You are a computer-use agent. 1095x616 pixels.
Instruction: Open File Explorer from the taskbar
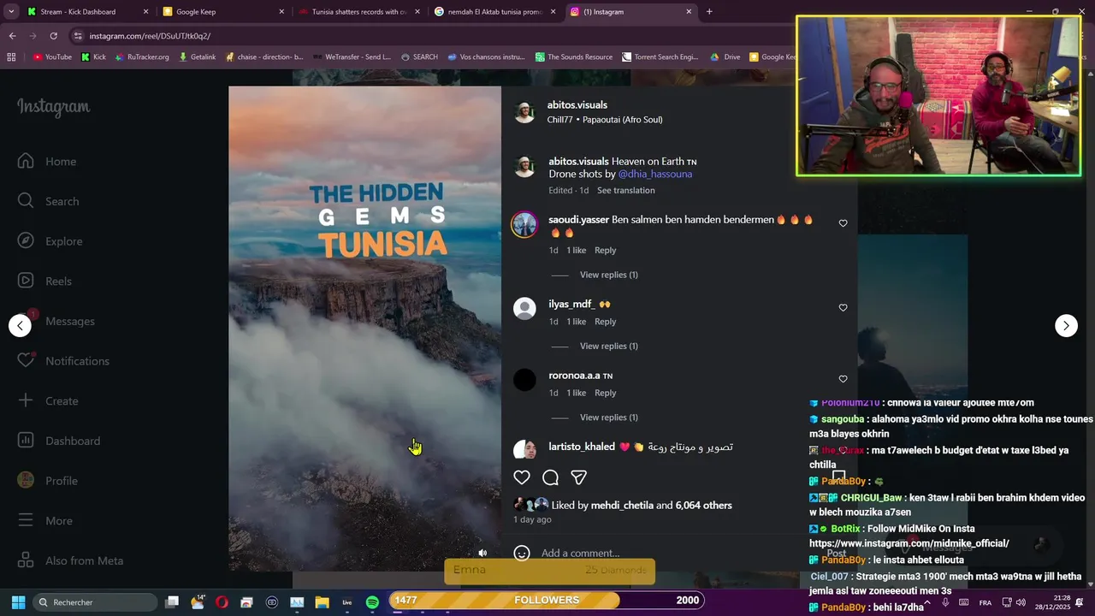coord(323,602)
